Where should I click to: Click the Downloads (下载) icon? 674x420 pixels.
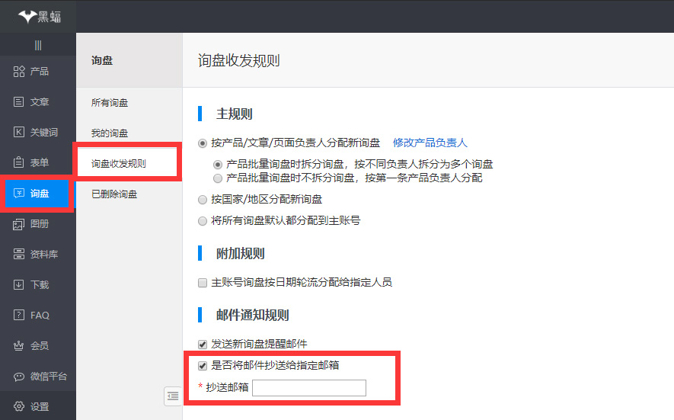point(20,285)
